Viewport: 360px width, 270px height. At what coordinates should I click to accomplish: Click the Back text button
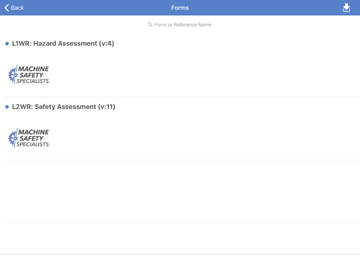click(x=17, y=8)
